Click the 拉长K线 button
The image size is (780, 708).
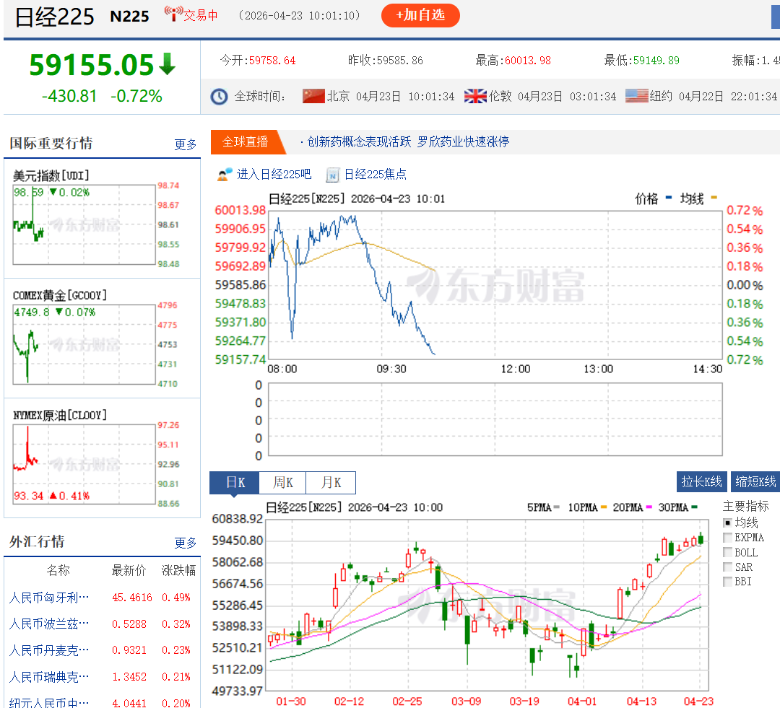[701, 482]
